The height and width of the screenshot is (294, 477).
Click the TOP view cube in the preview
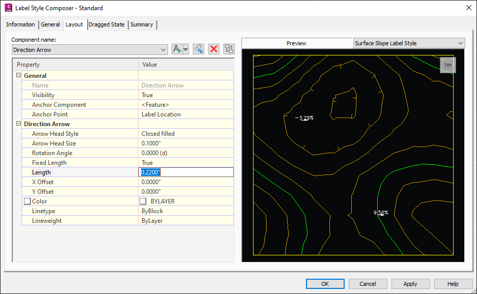pos(447,65)
